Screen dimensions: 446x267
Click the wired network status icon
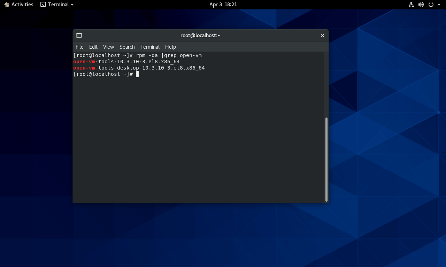pos(411,5)
